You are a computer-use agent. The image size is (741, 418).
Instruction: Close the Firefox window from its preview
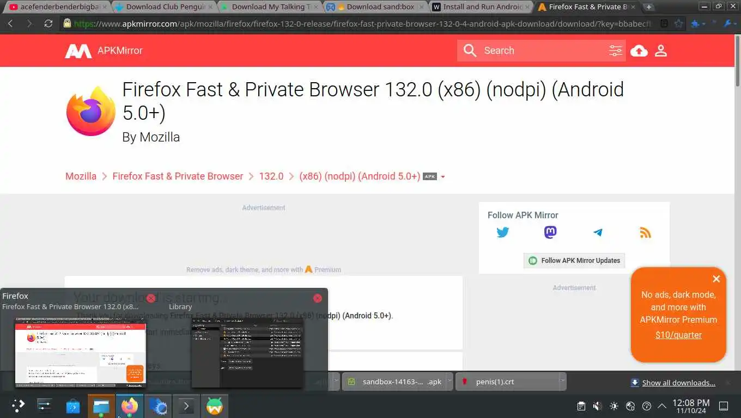151,298
